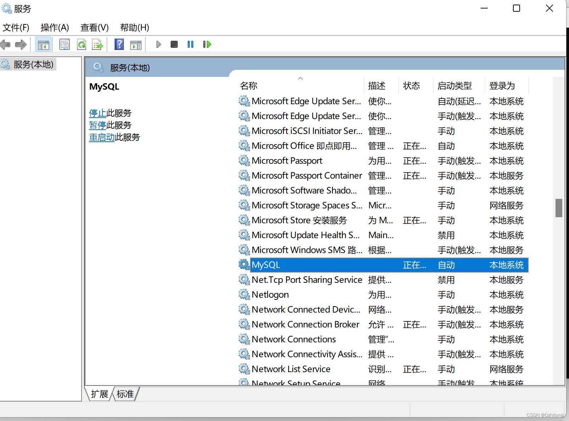Click 自动 startup type in MySQL row
This screenshot has height=421, width=569.
(446, 265)
